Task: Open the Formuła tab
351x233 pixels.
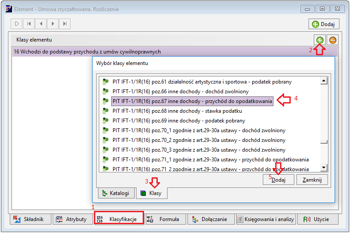Action: coord(166,219)
